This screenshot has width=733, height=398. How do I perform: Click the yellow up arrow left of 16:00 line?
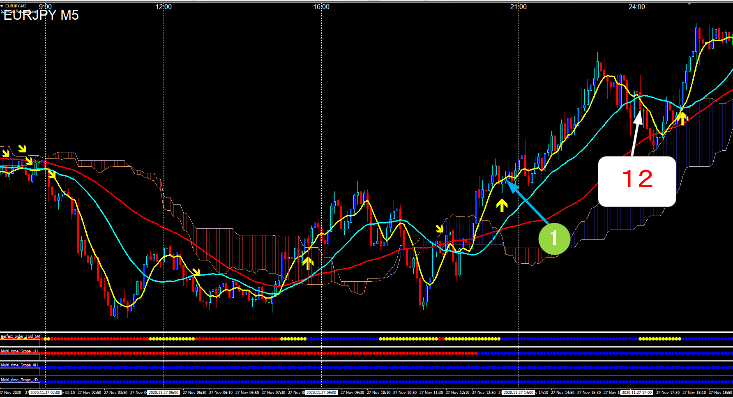pos(308,263)
